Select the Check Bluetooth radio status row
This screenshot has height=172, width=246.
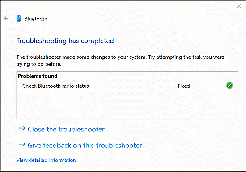point(127,86)
